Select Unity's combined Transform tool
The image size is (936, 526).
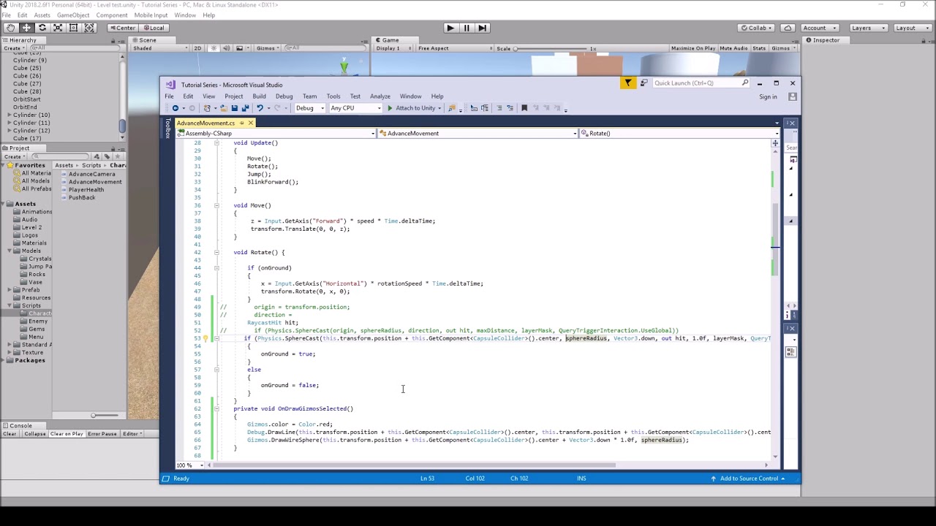[89, 28]
